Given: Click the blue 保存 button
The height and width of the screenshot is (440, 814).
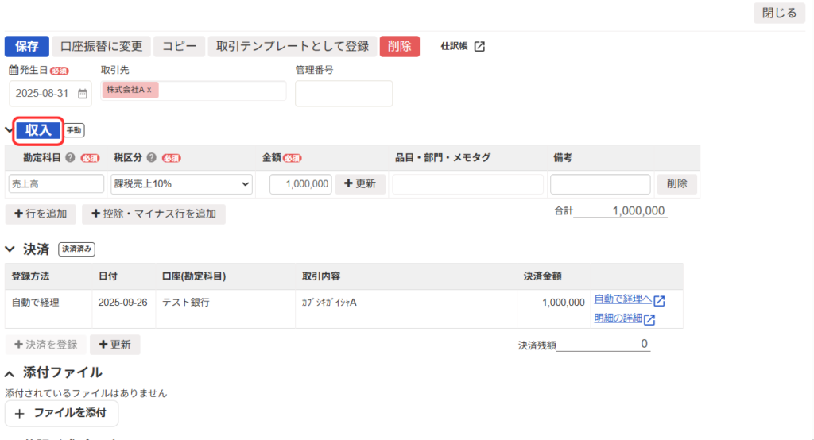Looking at the screenshot, I should pos(27,46).
